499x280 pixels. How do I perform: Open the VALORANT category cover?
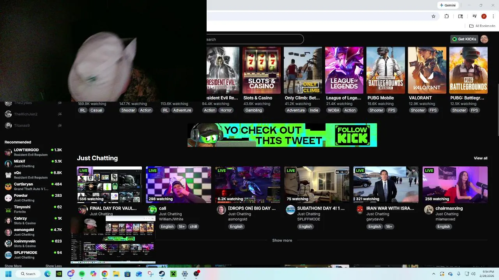tap(427, 70)
